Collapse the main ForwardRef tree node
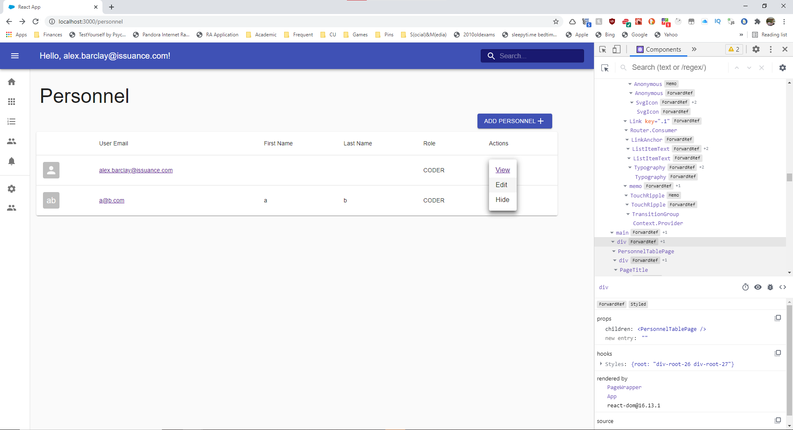This screenshot has width=793, height=430. tap(612, 233)
